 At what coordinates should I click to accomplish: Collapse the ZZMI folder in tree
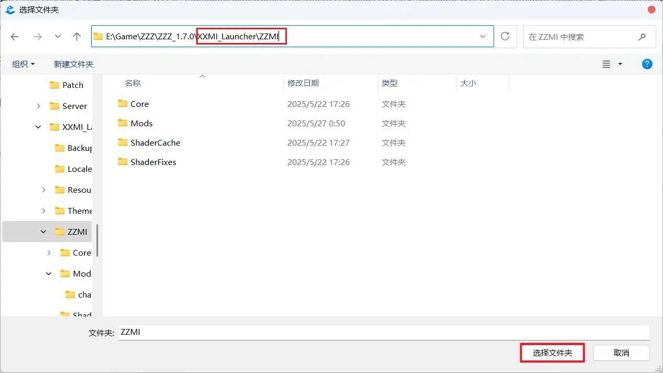(x=44, y=232)
